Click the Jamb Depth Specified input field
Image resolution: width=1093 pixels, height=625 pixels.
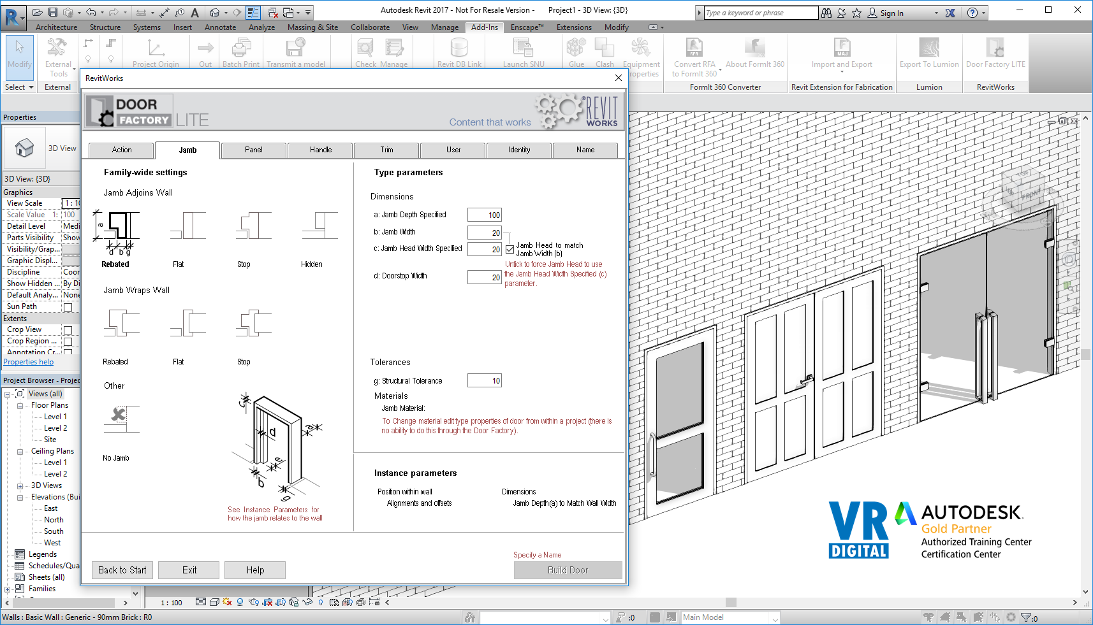click(485, 215)
